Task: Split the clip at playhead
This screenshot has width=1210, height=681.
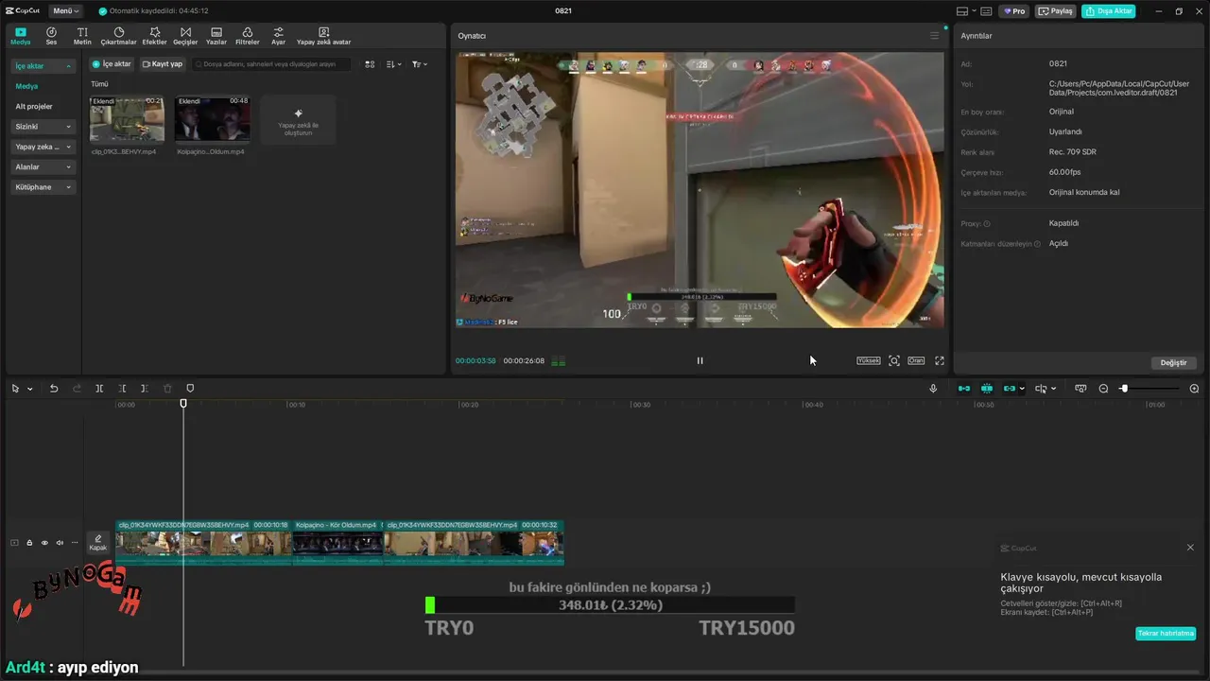Action: [x=99, y=389]
